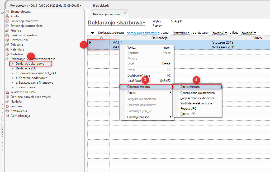Click Usuń flagę menu entry
Screen dimensions: 270x172
[147, 81]
